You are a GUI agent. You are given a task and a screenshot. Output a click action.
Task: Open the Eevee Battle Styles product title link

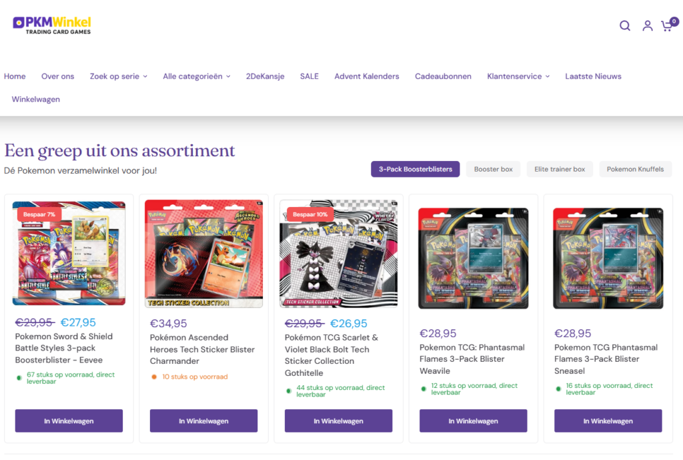64,348
